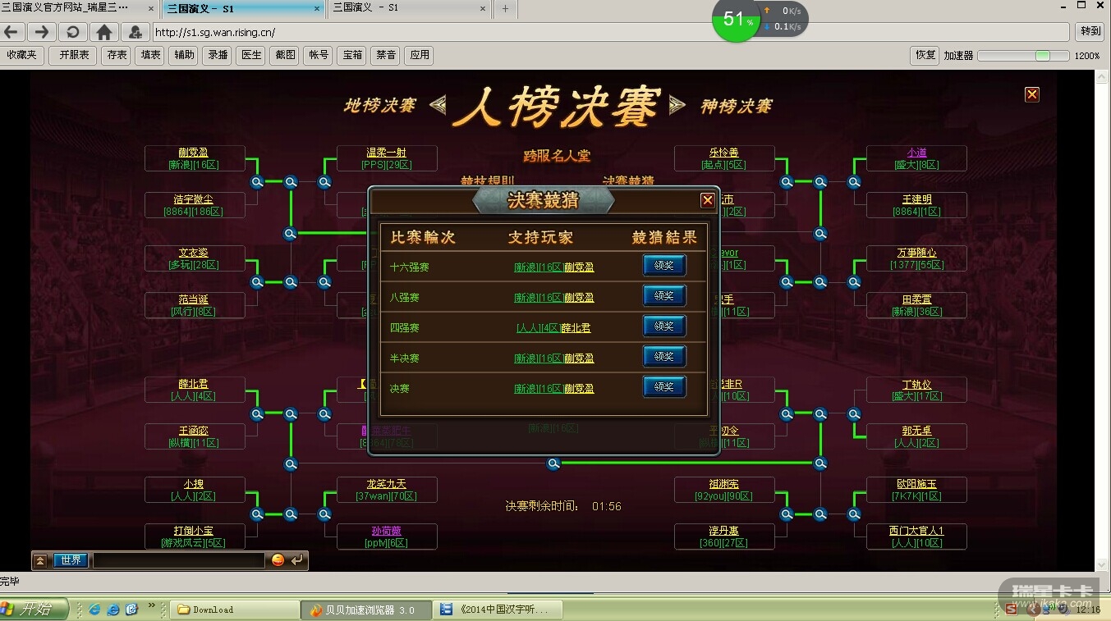Send the chat message with enter icon
This screenshot has width=1111, height=621.
297,559
